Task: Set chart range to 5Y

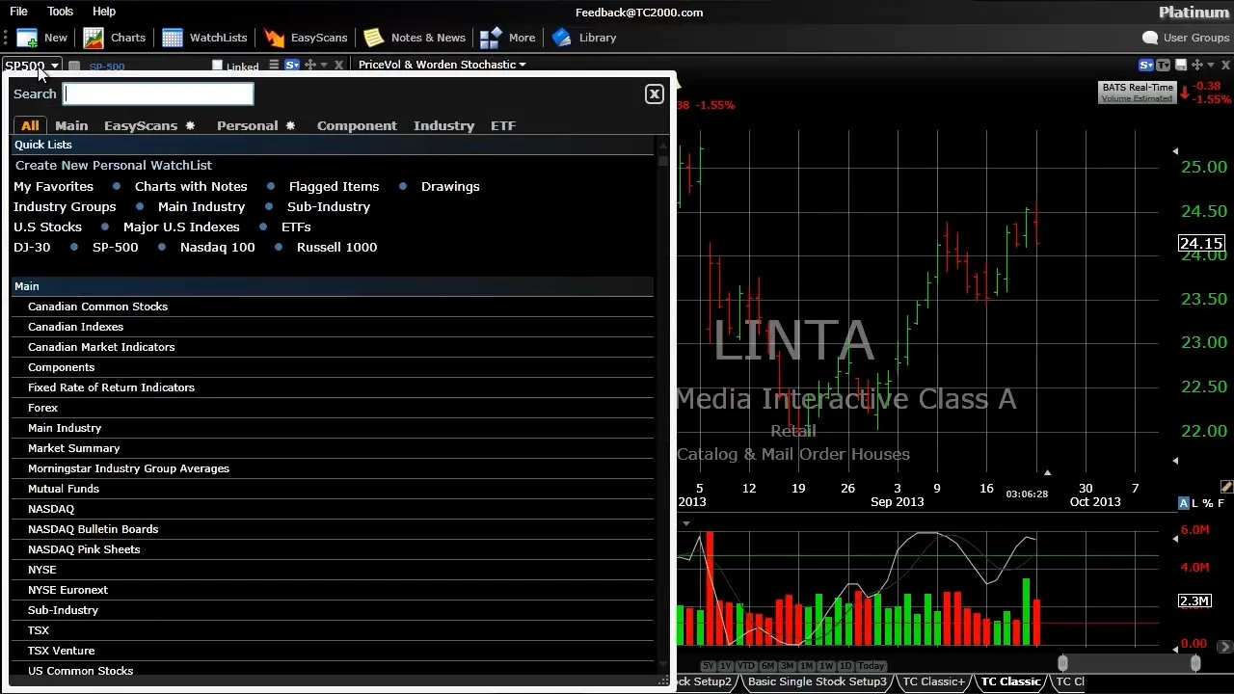Action: point(709,666)
